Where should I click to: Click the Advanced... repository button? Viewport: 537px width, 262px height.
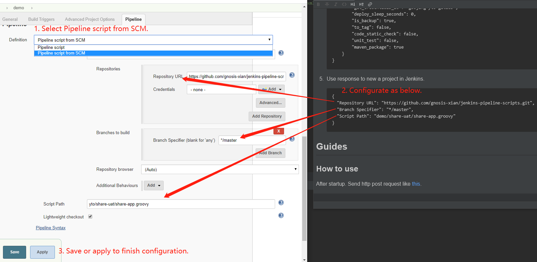coord(270,103)
